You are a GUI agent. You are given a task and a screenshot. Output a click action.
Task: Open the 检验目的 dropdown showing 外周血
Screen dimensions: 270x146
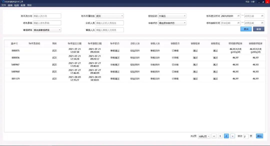coord(172,16)
